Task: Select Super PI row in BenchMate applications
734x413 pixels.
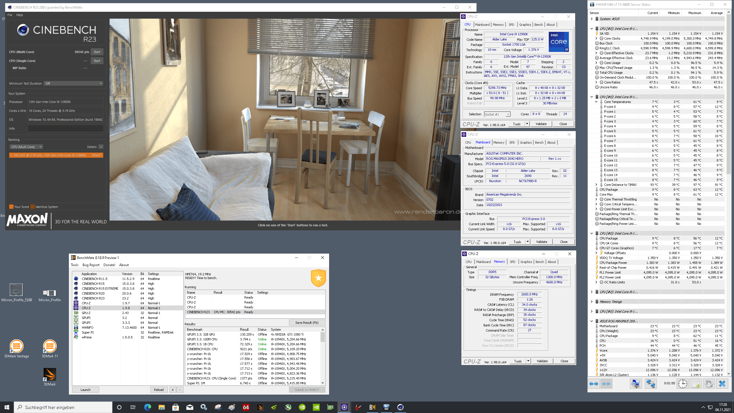Action: click(128, 332)
